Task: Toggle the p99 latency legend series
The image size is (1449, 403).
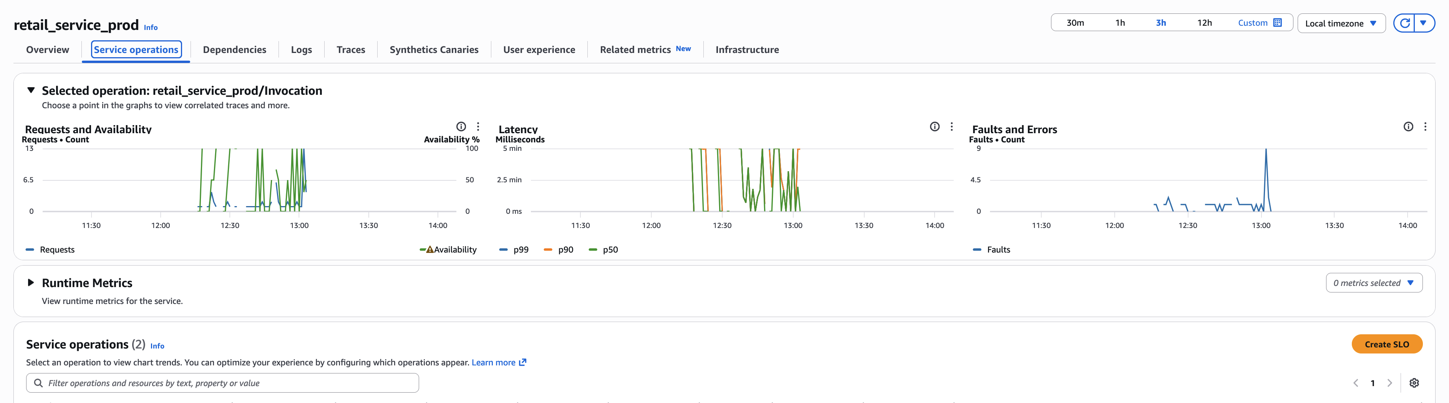Action: pyautogui.click(x=514, y=249)
